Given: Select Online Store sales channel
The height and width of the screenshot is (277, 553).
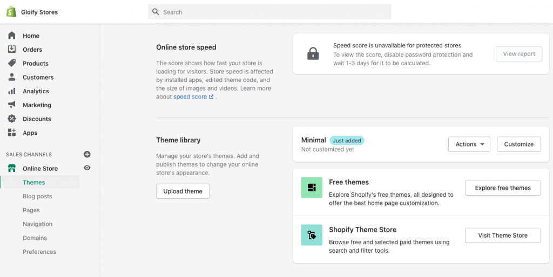Looking at the screenshot, I should [x=40, y=169].
